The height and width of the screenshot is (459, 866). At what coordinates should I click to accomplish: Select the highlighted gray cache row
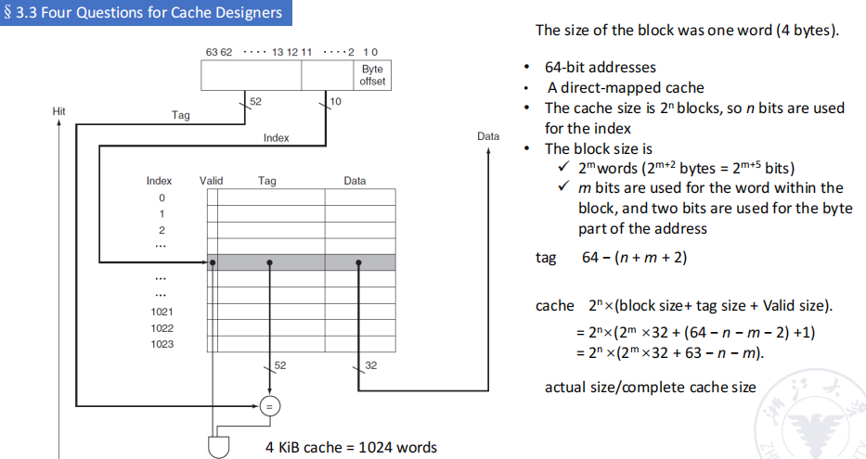[x=302, y=262]
